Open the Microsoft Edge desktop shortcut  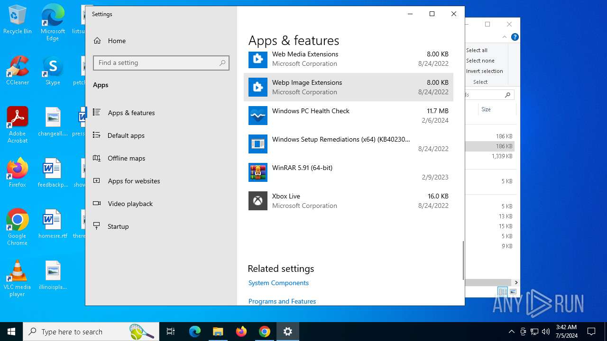(x=53, y=23)
